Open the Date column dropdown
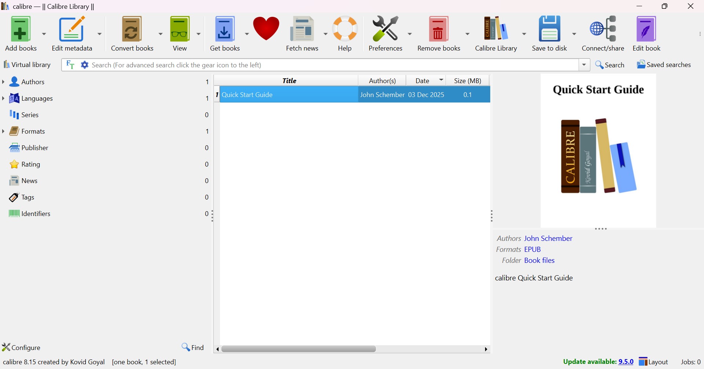 pos(441,80)
